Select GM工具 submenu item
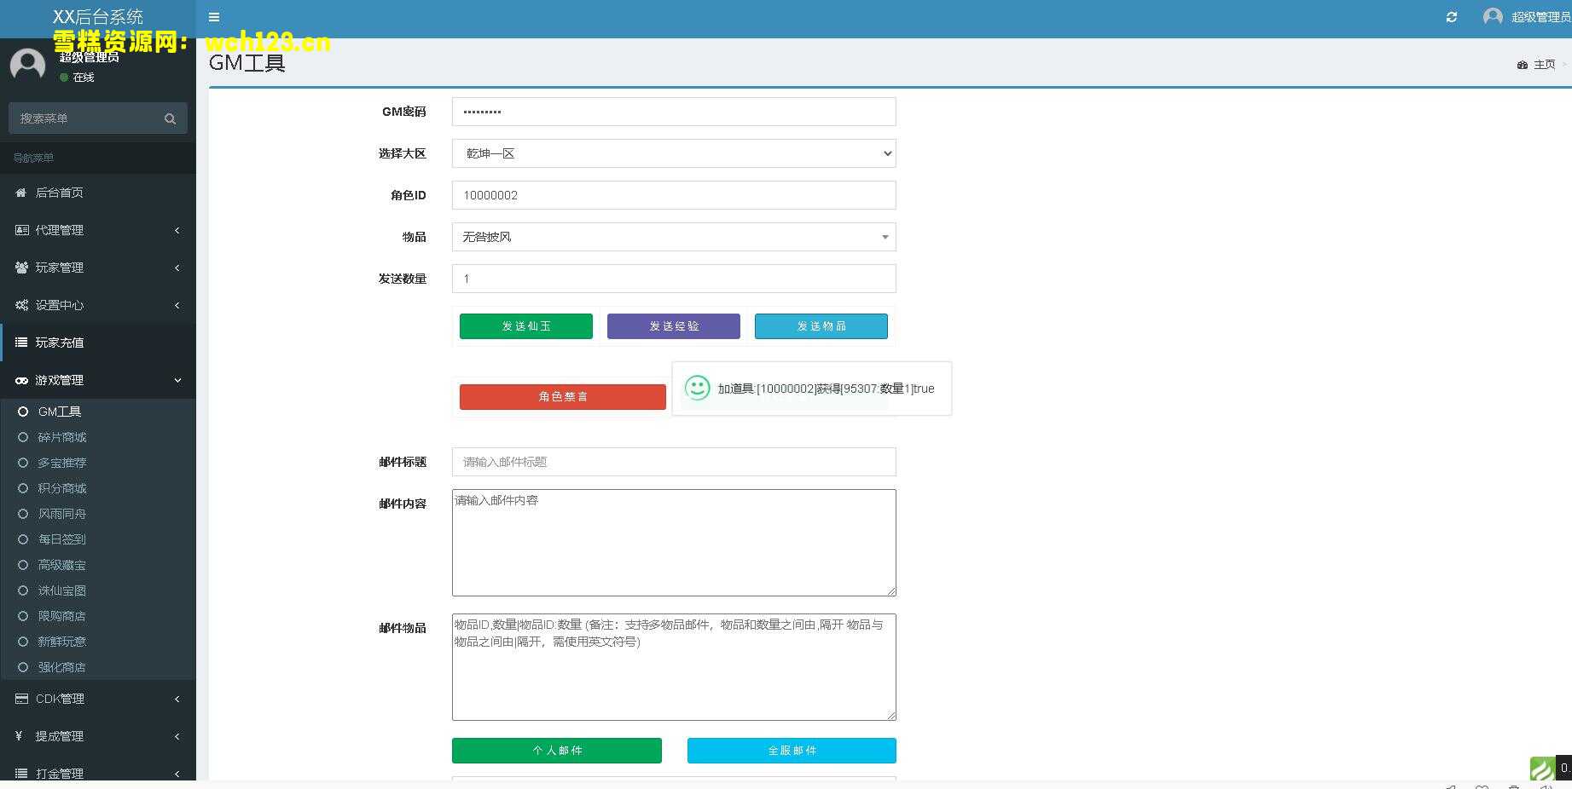This screenshot has height=789, width=1572. (98, 412)
